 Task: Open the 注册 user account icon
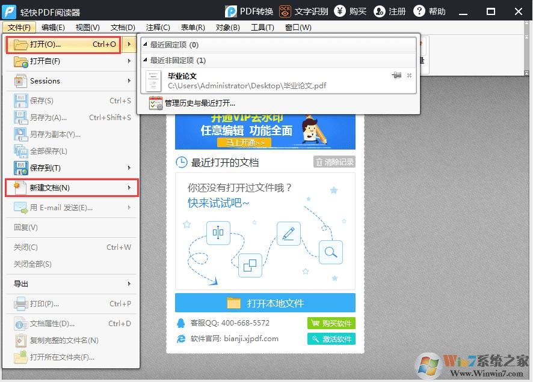(379, 11)
